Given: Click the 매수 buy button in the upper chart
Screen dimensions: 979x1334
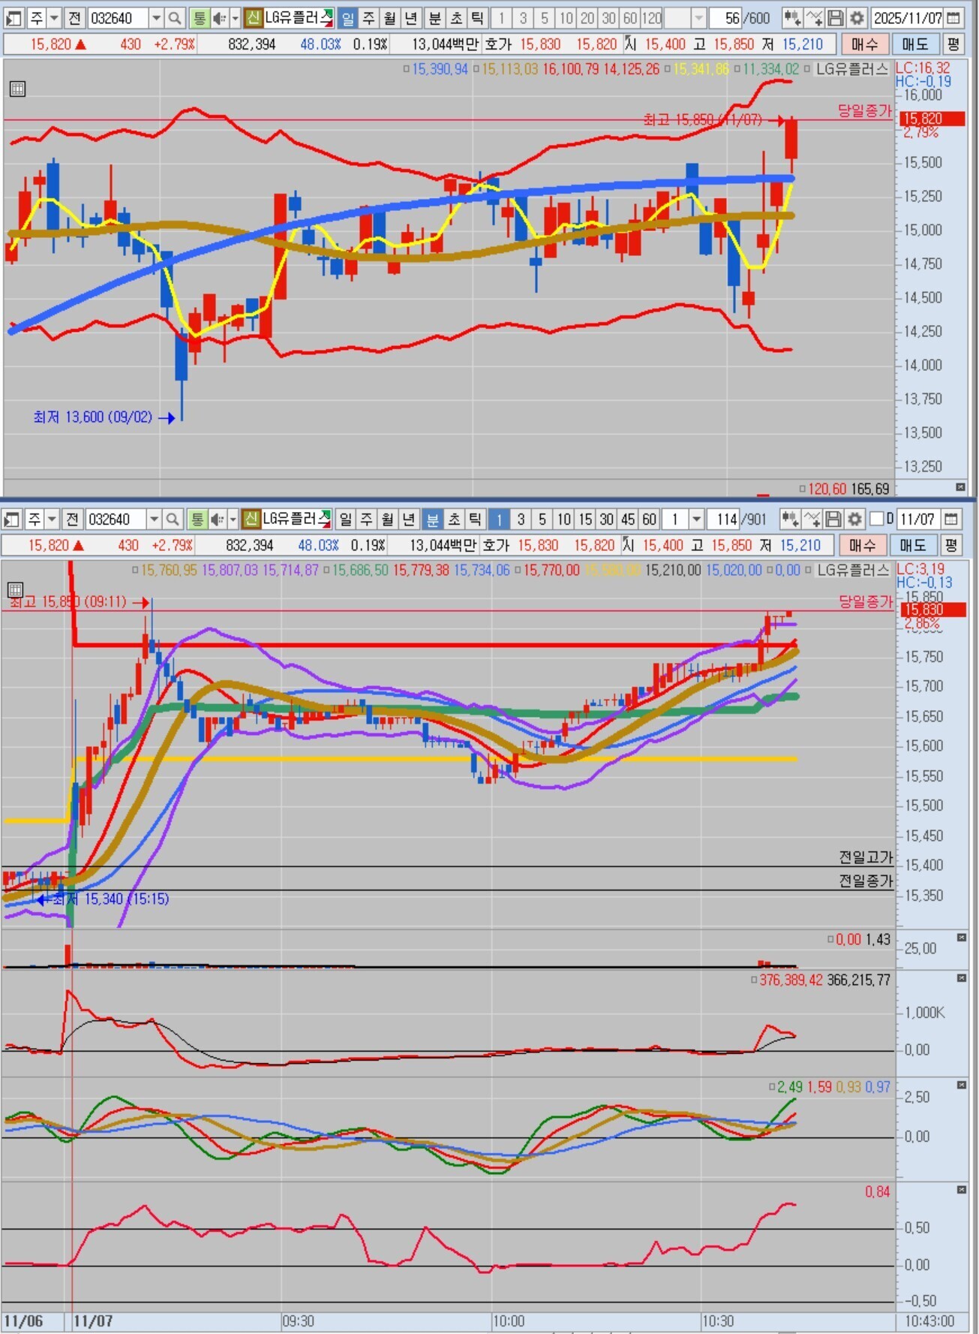Looking at the screenshot, I should (x=865, y=44).
